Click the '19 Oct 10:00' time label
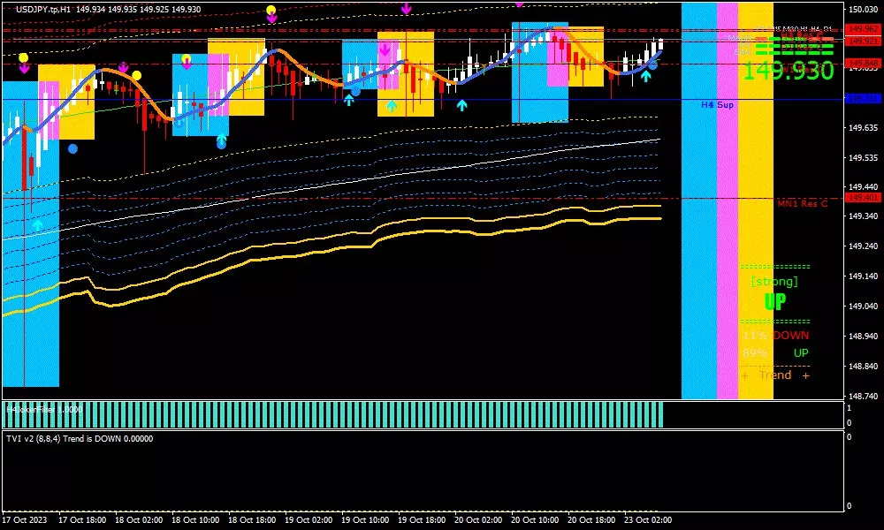884x530 pixels. pyautogui.click(x=365, y=520)
